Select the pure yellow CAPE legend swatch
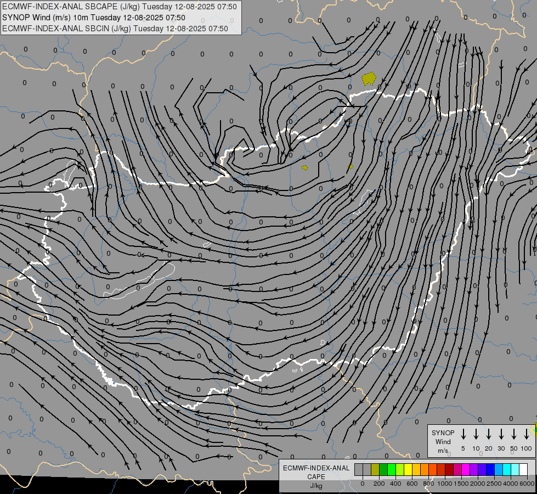 408,469
